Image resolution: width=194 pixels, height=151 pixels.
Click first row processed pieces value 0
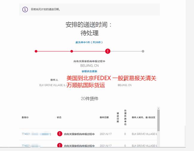(125, 134)
